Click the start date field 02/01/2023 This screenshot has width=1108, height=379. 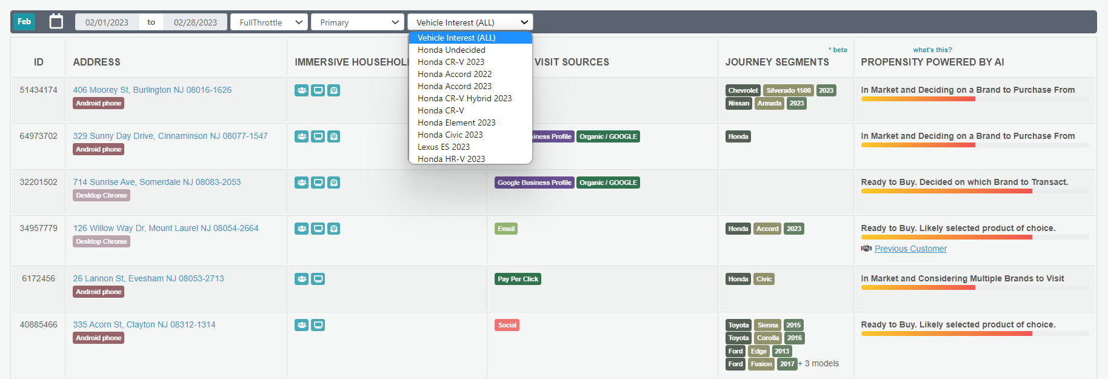(x=107, y=22)
